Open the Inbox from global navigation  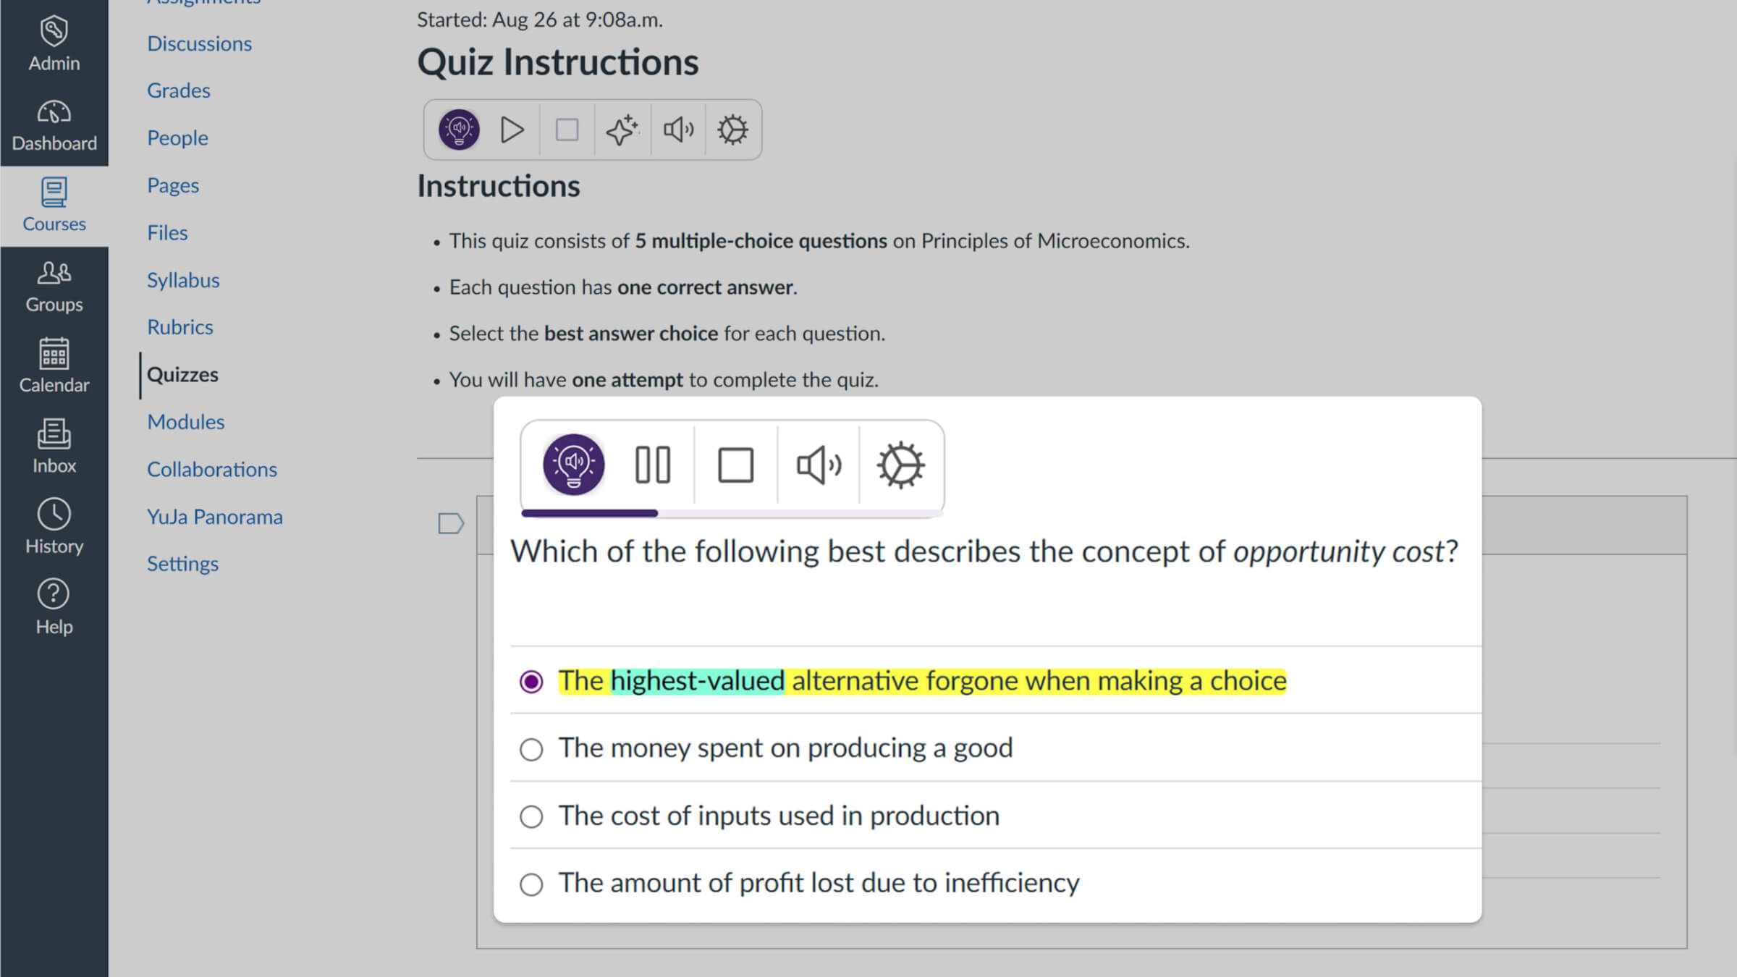54,447
